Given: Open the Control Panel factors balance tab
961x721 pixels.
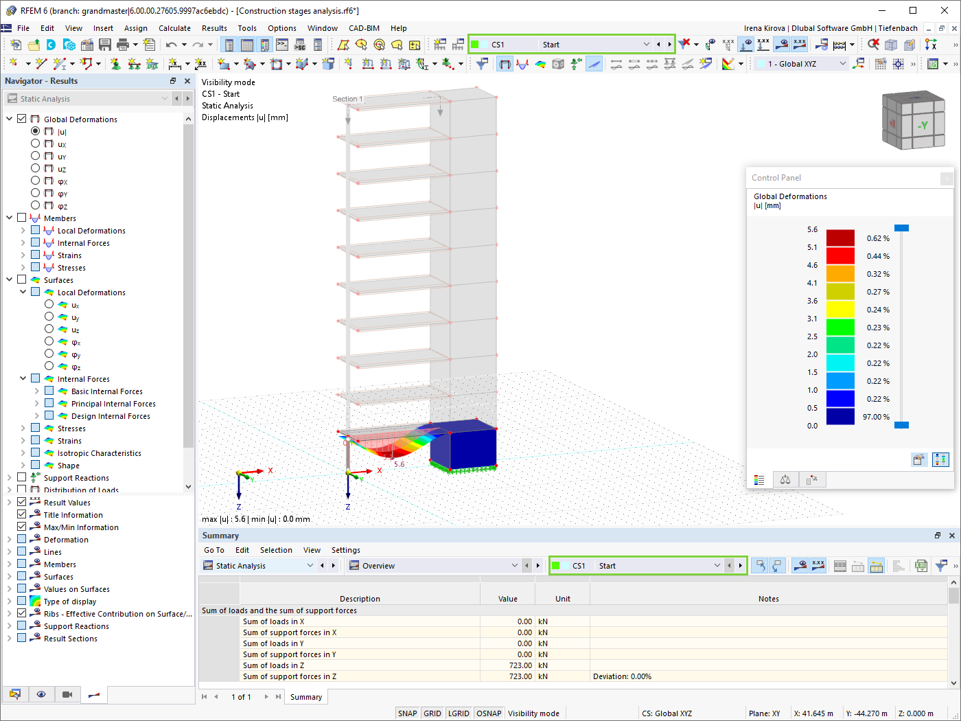Looking at the screenshot, I should (x=785, y=480).
